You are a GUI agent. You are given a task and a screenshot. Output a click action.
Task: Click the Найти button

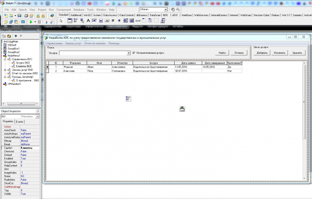coord(222,53)
